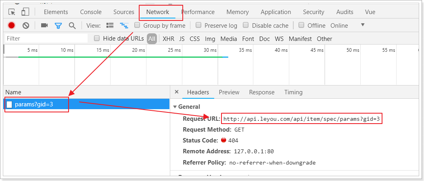Click the capture screenshots camera icon
Image resolution: width=424 pixels, height=181 pixels.
click(44, 26)
